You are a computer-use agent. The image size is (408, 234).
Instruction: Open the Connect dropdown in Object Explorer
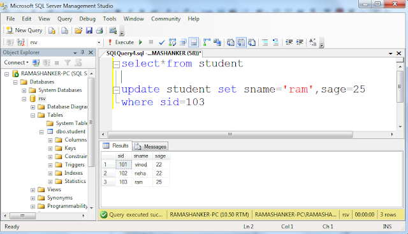17,62
